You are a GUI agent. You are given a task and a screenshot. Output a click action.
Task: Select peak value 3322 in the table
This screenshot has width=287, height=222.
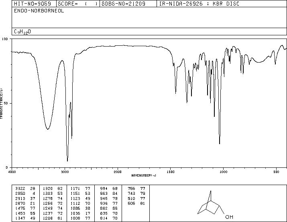point(20,189)
